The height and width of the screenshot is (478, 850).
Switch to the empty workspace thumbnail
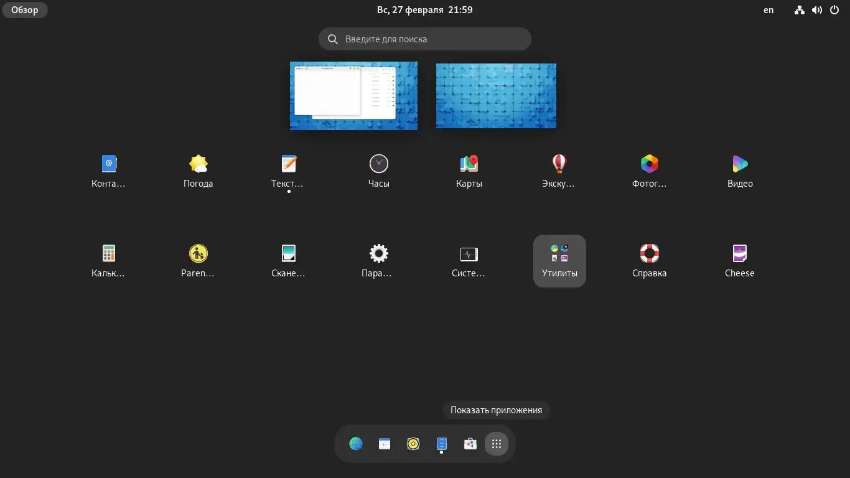click(496, 95)
